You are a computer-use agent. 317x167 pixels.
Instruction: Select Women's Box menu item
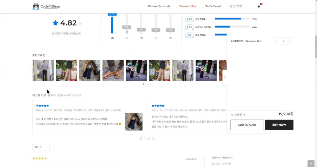[187, 6]
